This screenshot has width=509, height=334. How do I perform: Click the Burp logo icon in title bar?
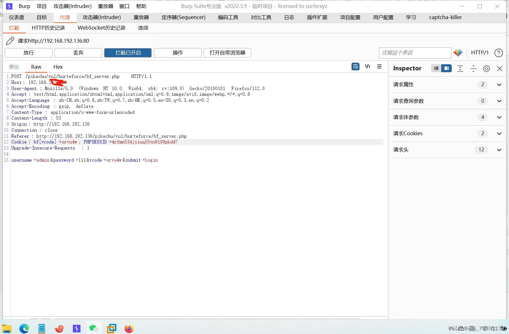9,6
